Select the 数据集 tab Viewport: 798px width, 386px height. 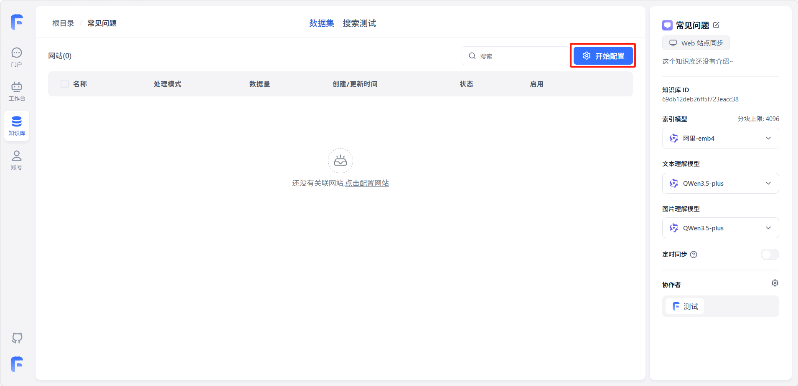click(x=321, y=23)
